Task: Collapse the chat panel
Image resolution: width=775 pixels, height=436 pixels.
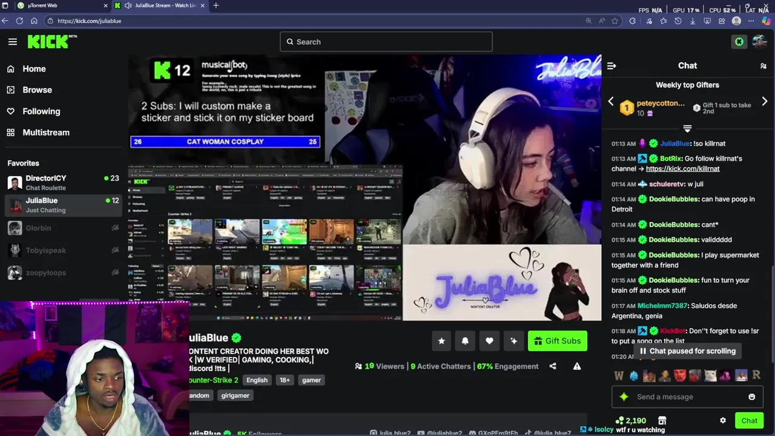Action: click(x=612, y=65)
